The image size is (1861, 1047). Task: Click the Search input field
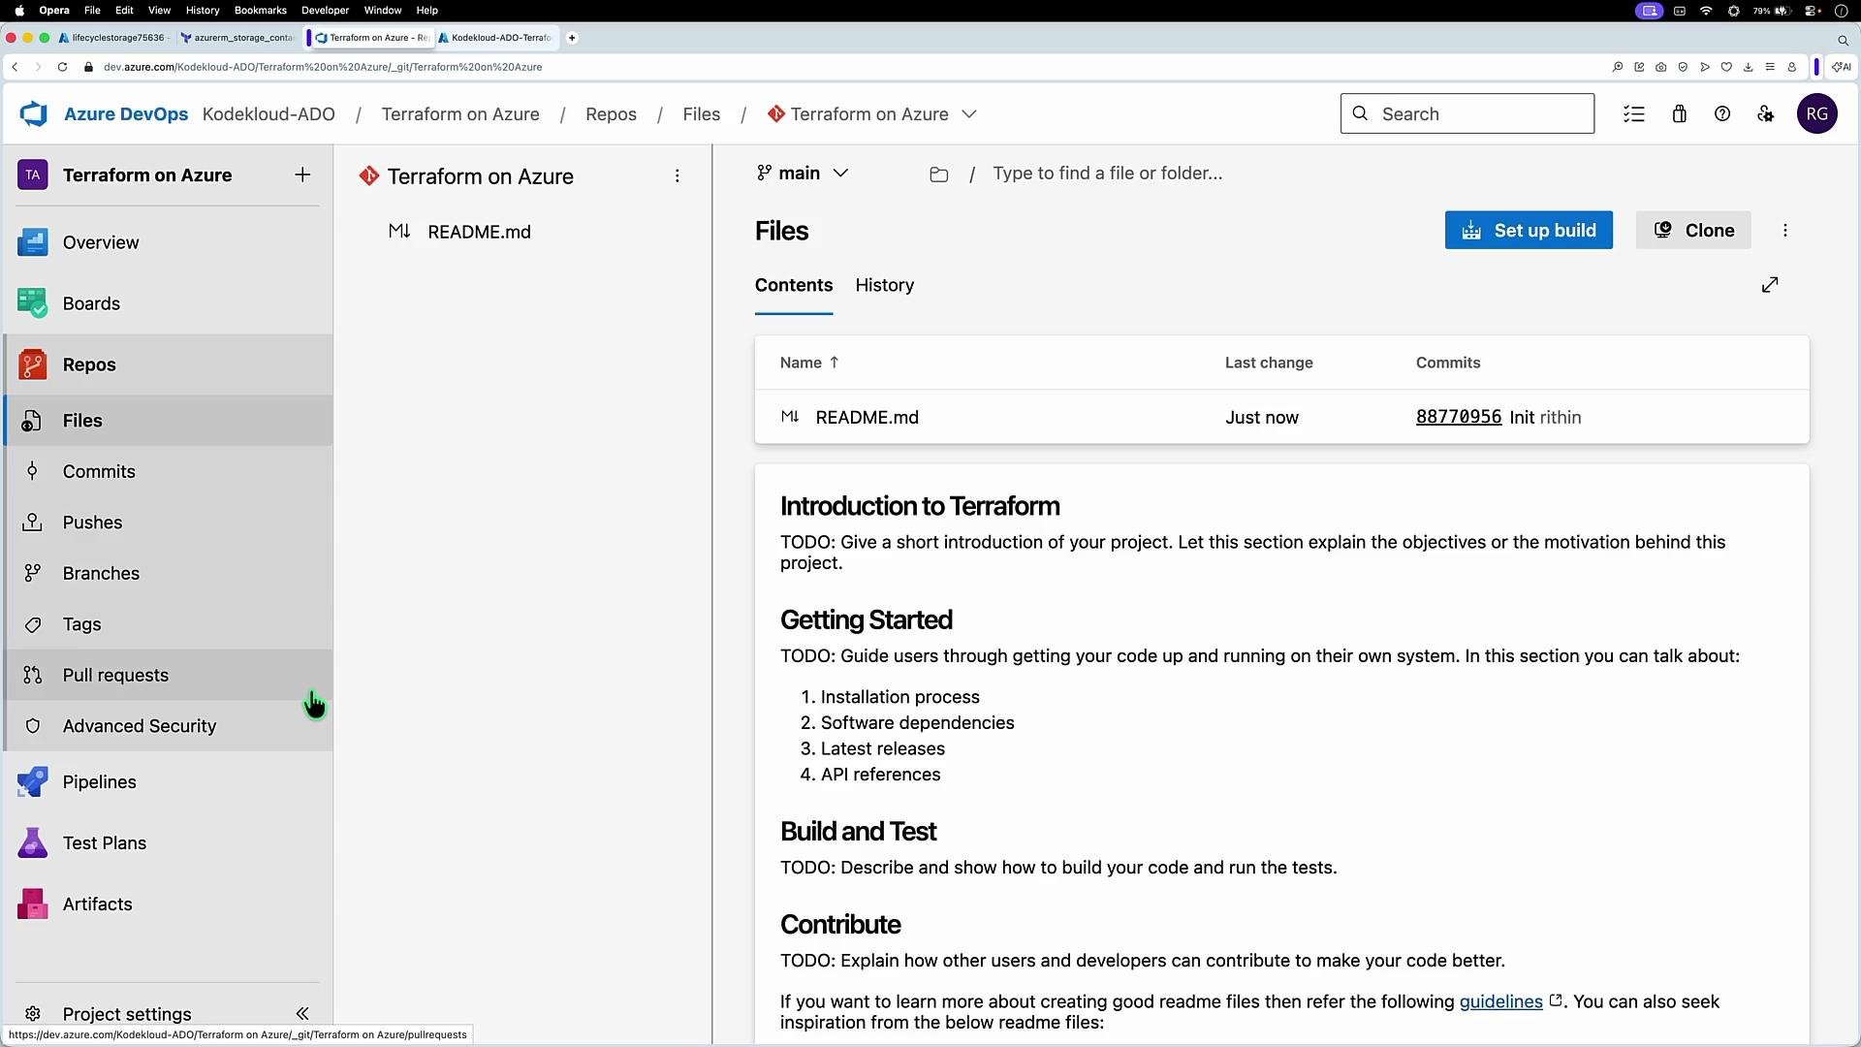tap(1467, 114)
